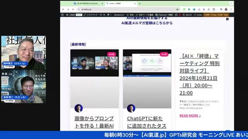Click the blue ticker 毎朝6時30分 banner
Image resolution: width=248 pixels, height=139 pixels.
pos(124,135)
